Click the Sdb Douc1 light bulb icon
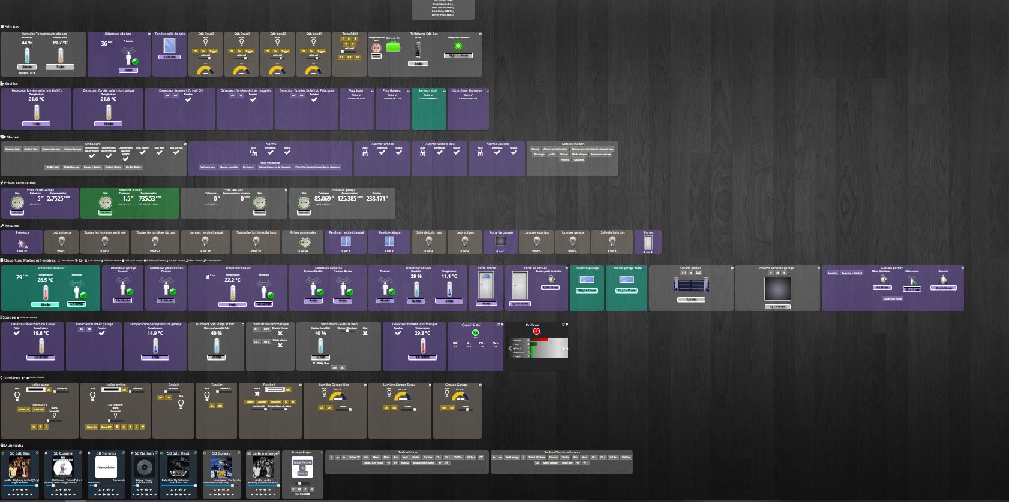Image resolution: width=1009 pixels, height=502 pixels. click(x=242, y=42)
